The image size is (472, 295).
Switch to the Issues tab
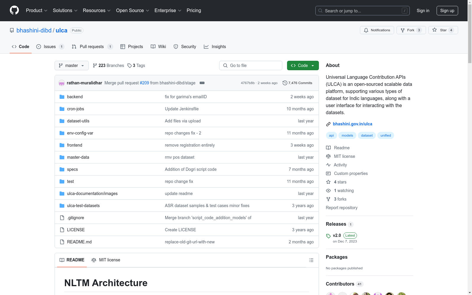[50, 47]
